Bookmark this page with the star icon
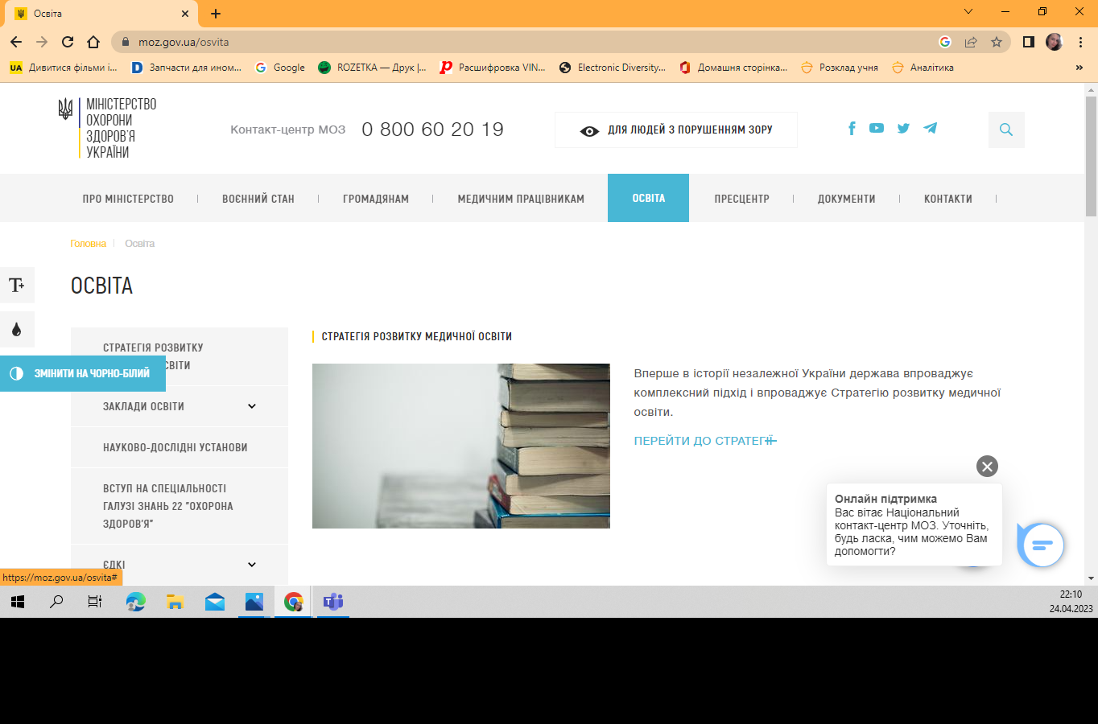The width and height of the screenshot is (1098, 724). coord(997,42)
